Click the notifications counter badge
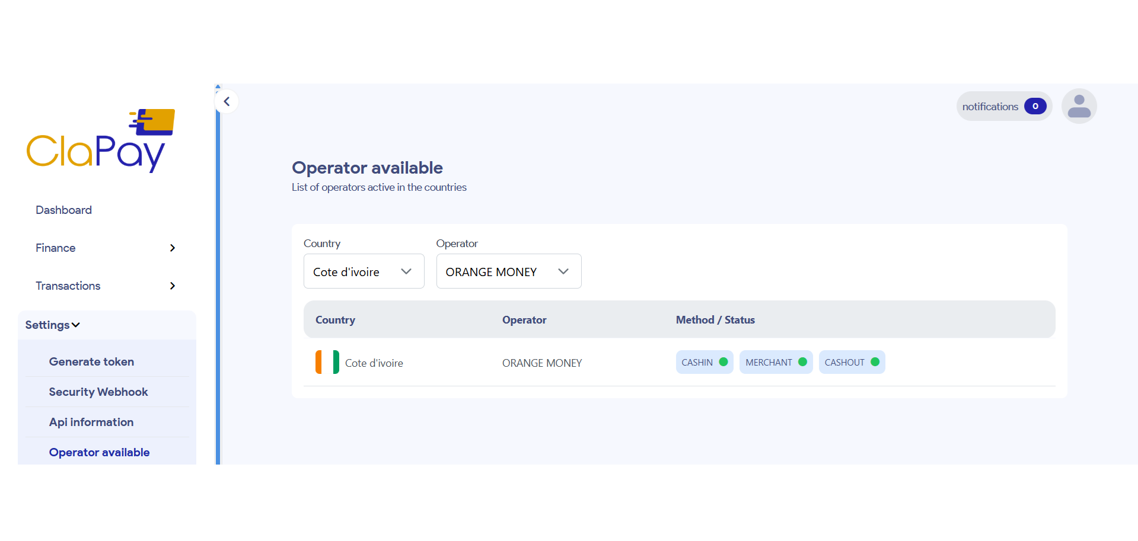The image size is (1138, 541). (x=1035, y=106)
